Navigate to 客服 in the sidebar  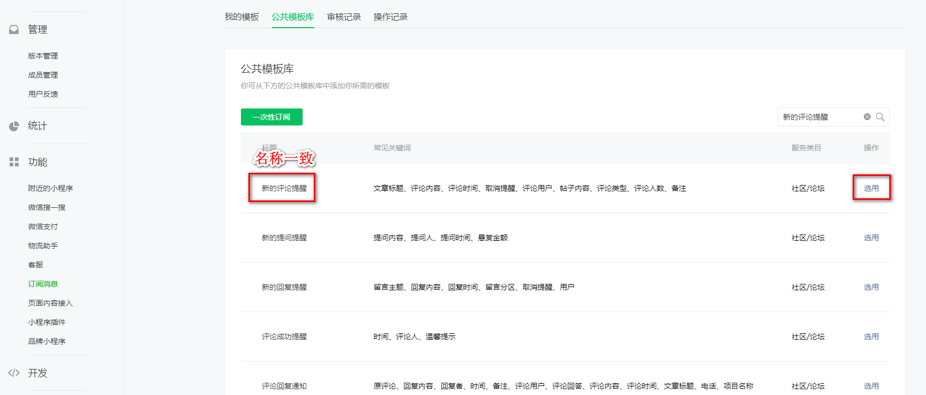pyautogui.click(x=36, y=265)
